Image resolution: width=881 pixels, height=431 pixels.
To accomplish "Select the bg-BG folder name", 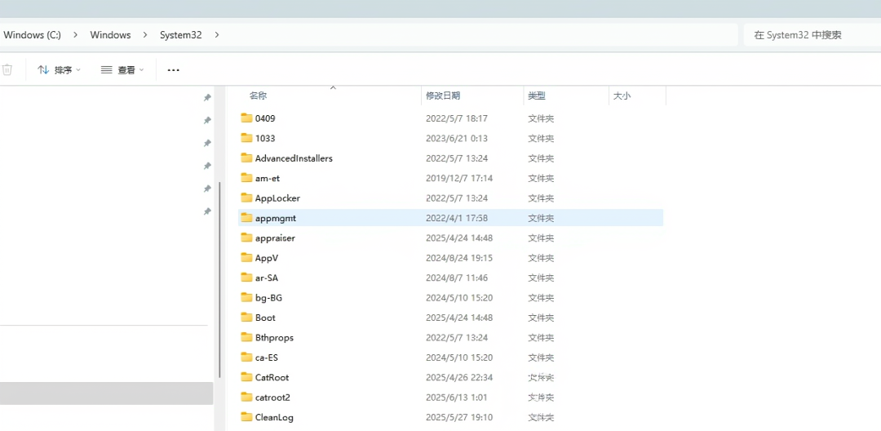I will click(268, 298).
